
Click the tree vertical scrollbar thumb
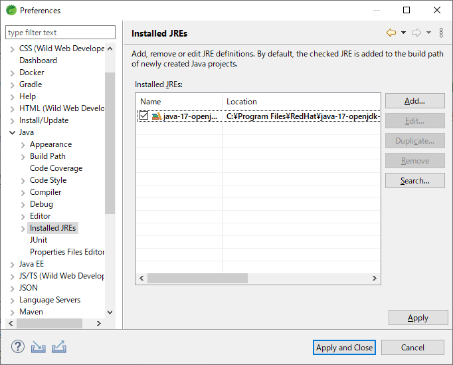(x=110, y=143)
